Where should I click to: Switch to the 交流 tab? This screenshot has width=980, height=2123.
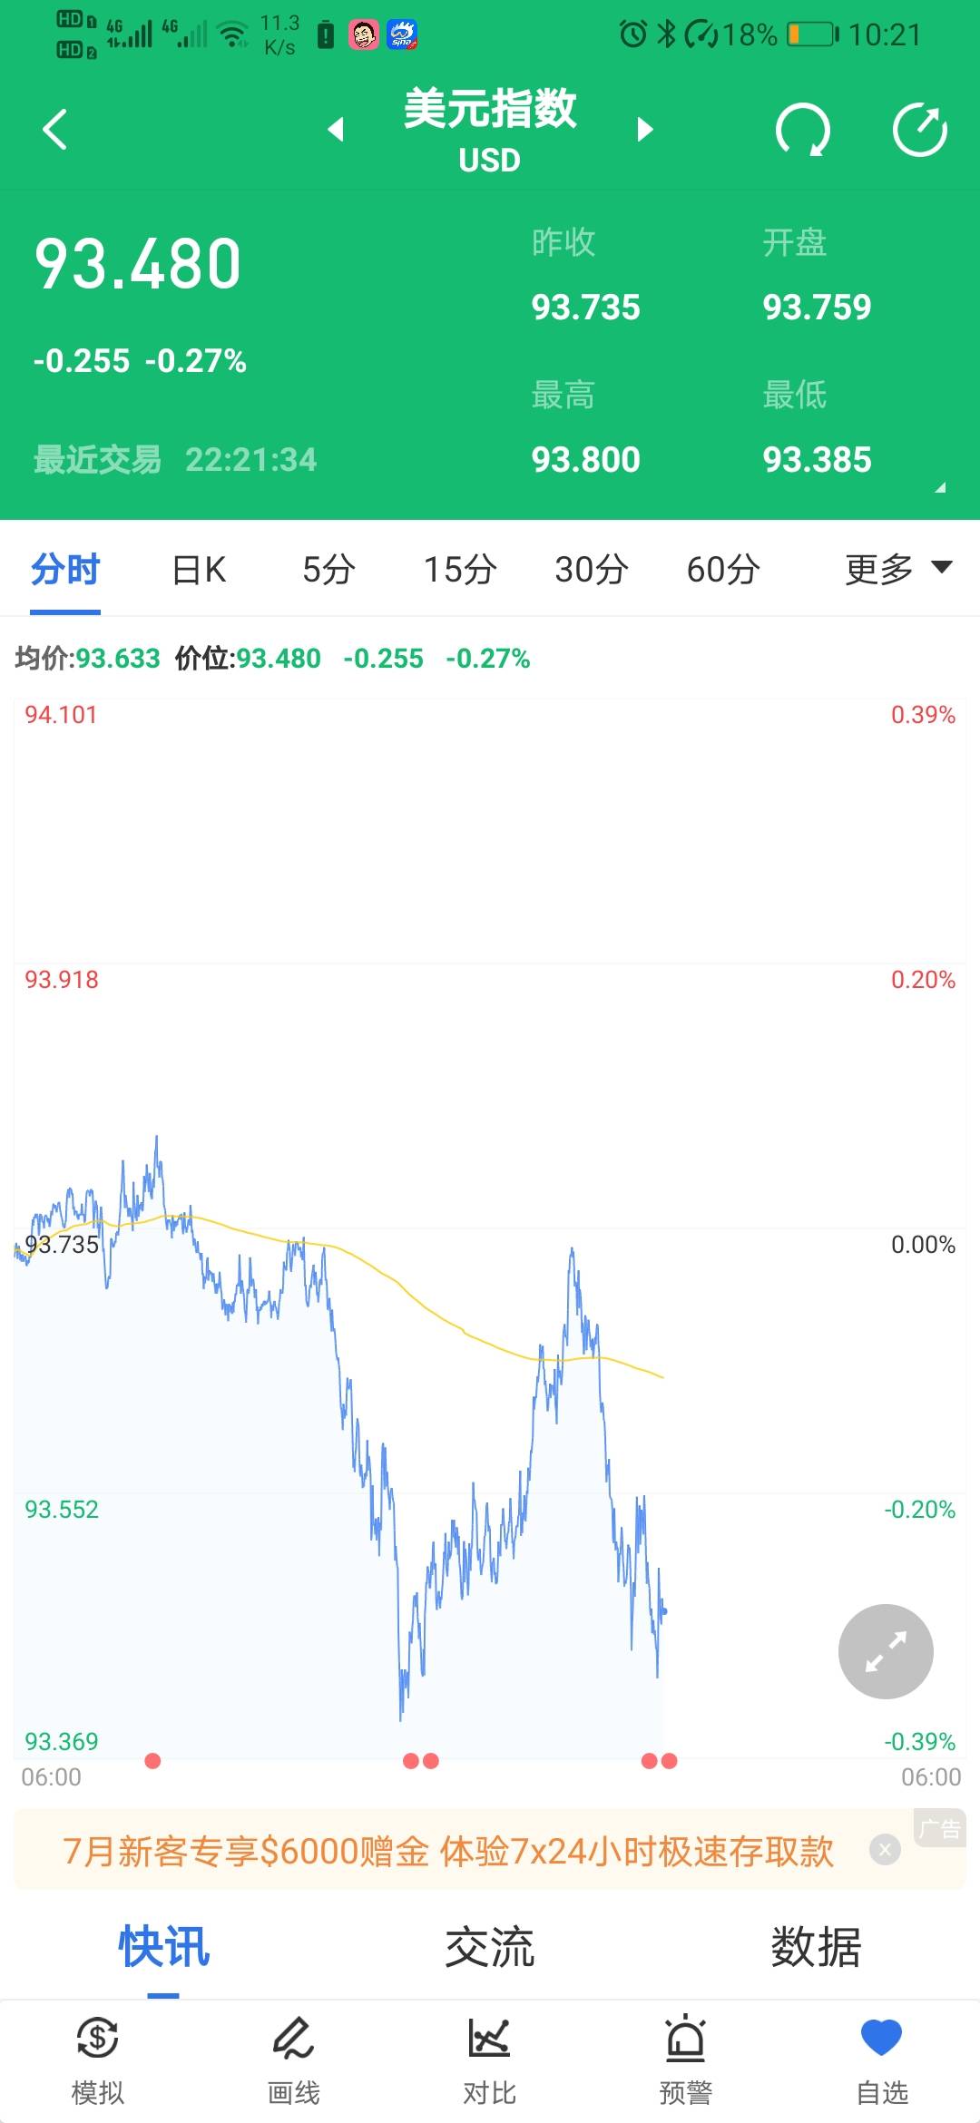coord(490,1947)
